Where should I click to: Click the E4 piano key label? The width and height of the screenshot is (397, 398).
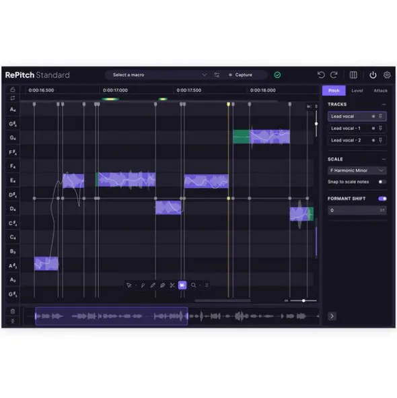coord(13,180)
